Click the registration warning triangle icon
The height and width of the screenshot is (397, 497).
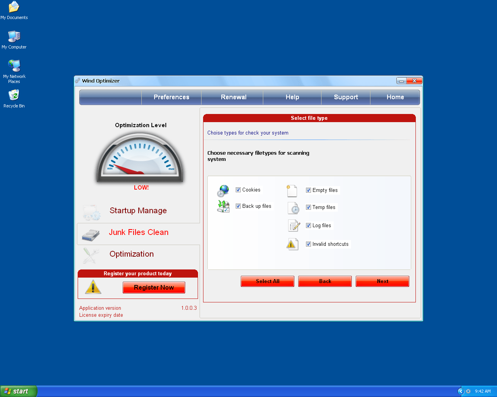[93, 287]
